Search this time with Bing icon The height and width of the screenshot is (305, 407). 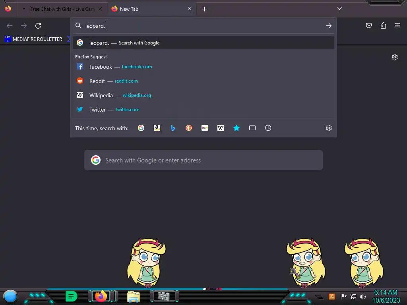click(x=173, y=128)
